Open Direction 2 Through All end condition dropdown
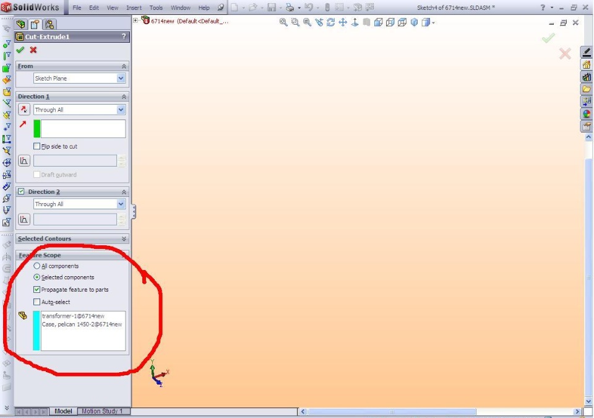The image size is (594, 418). (121, 204)
